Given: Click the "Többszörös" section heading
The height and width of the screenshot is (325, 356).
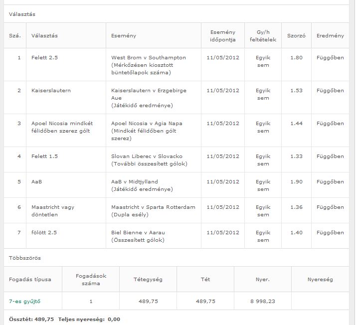Looking at the screenshot, I should click(x=25, y=258).
